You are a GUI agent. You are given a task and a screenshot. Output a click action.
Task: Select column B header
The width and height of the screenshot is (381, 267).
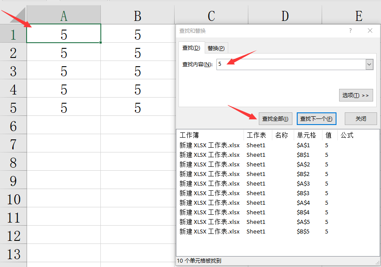[137, 16]
